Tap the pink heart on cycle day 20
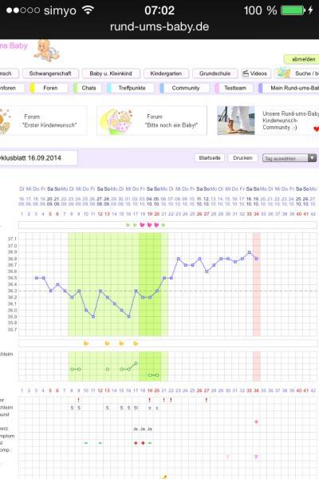 [x=156, y=225]
